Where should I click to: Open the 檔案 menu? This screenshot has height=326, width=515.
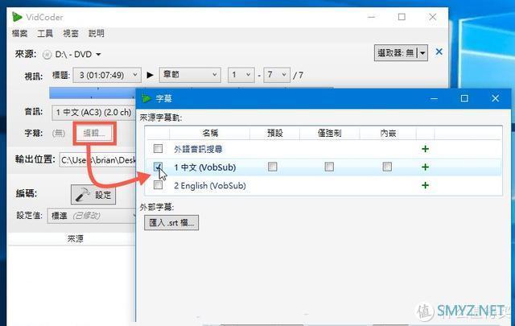[x=19, y=33]
